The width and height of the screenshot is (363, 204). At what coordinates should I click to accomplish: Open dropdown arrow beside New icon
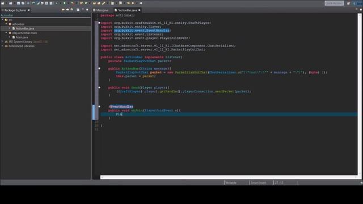(6, 3)
